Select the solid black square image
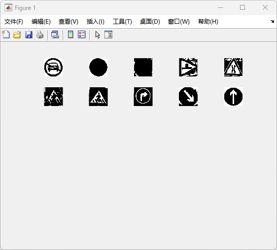Viewport: 277px width, 250px height. coord(143,68)
